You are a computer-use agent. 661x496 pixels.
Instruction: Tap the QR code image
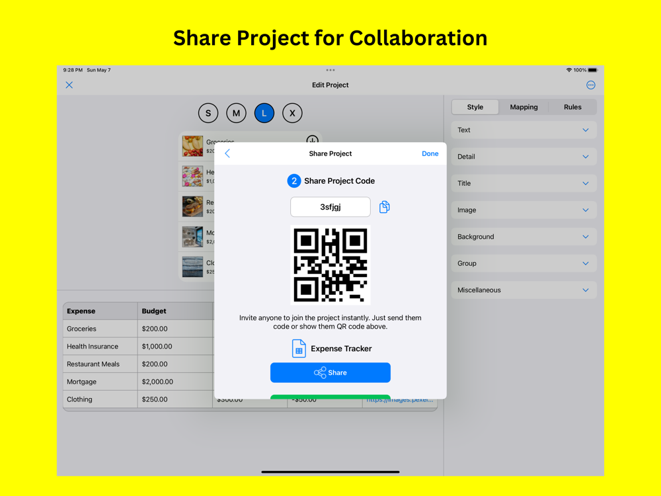330,265
